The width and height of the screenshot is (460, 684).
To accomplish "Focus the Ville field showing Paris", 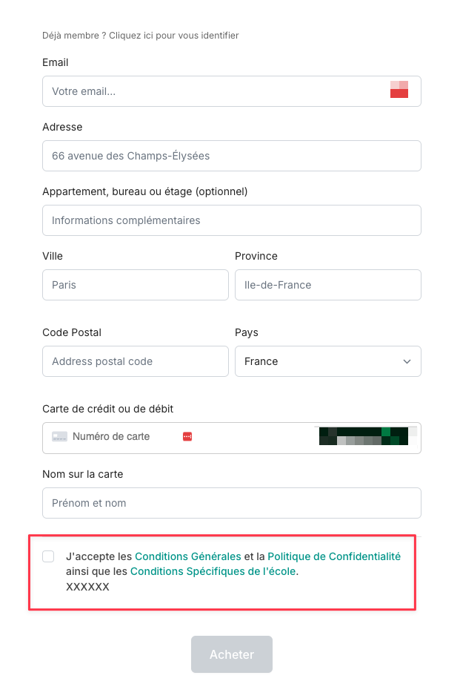I will pyautogui.click(x=136, y=285).
